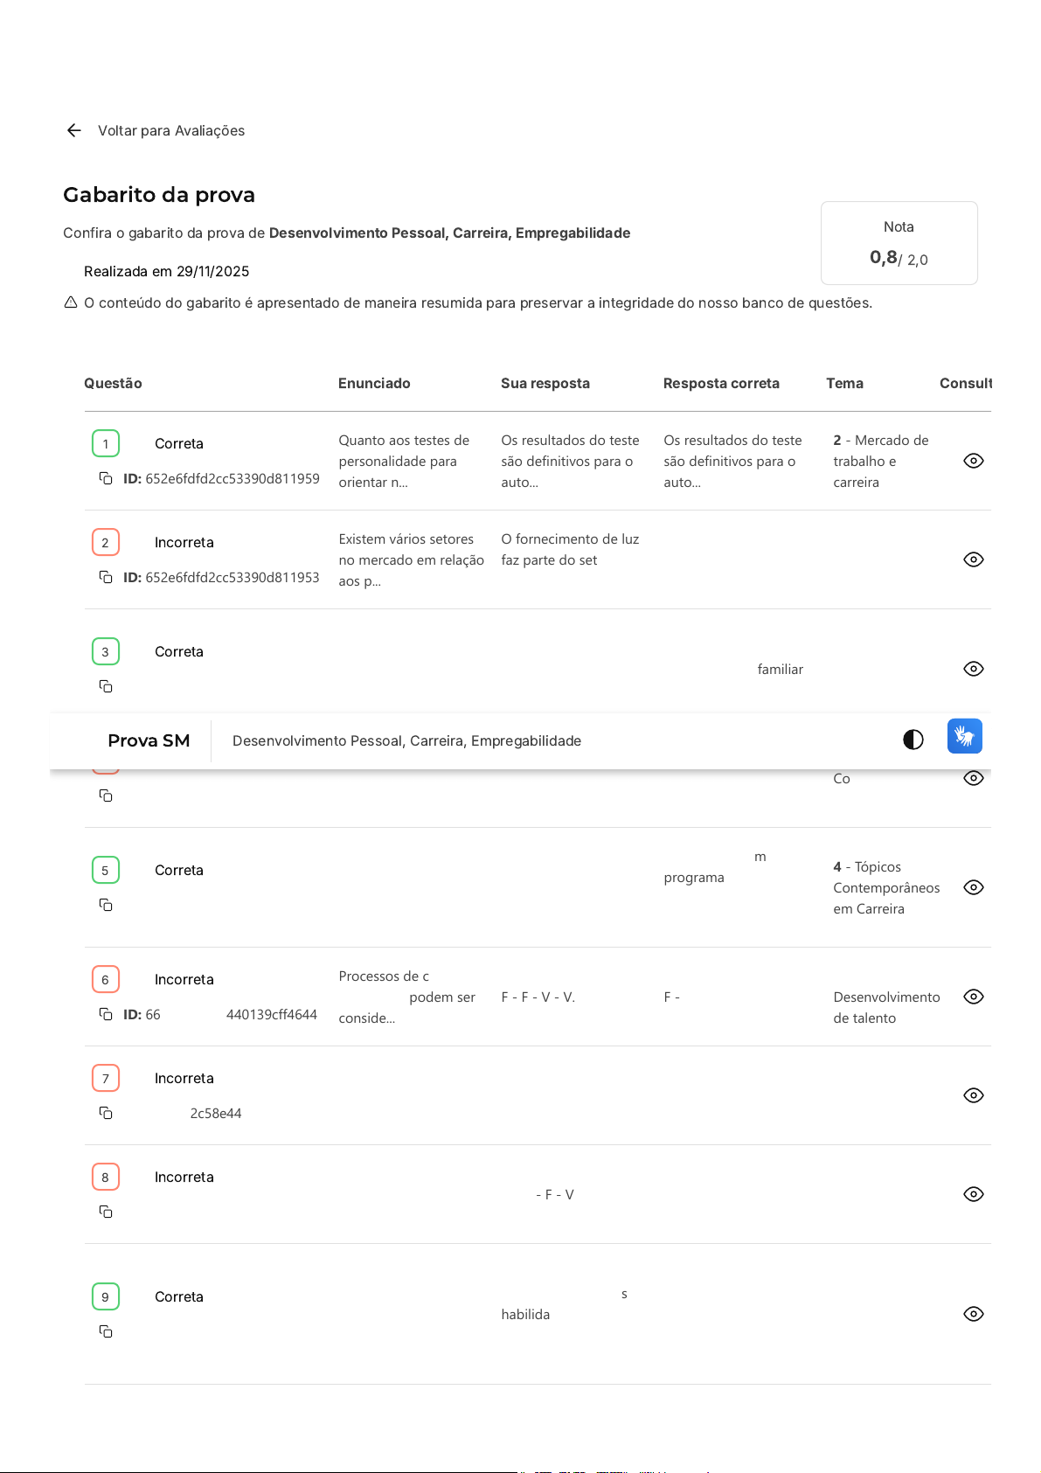Copy the ID of question 1
This screenshot has height=1473, width=1041.
point(106,478)
